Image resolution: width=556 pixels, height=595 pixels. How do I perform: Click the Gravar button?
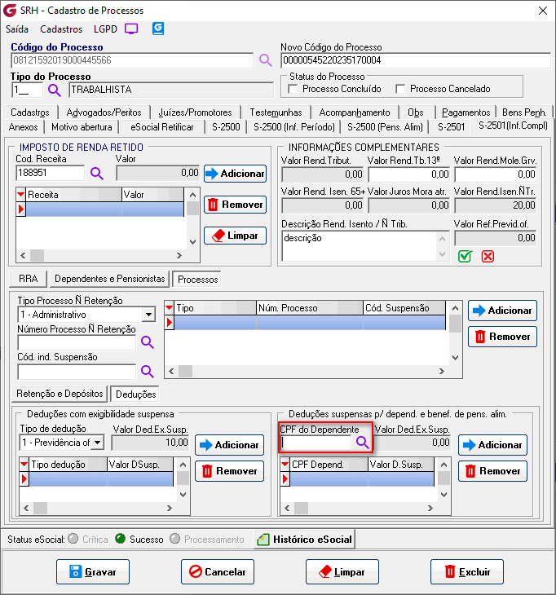pyautogui.click(x=92, y=572)
